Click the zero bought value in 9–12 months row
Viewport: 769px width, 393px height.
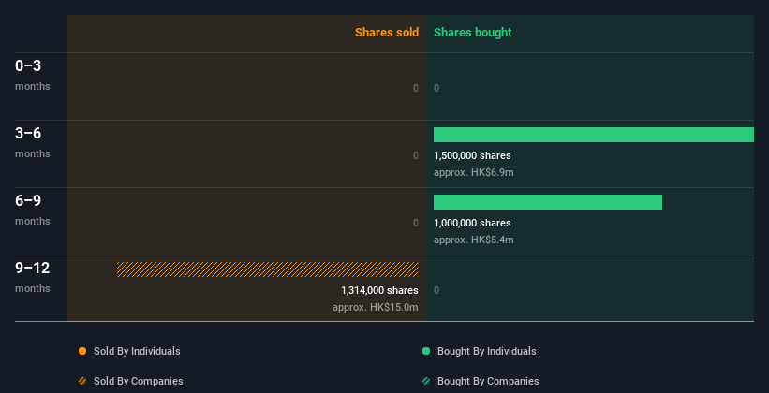coord(436,290)
